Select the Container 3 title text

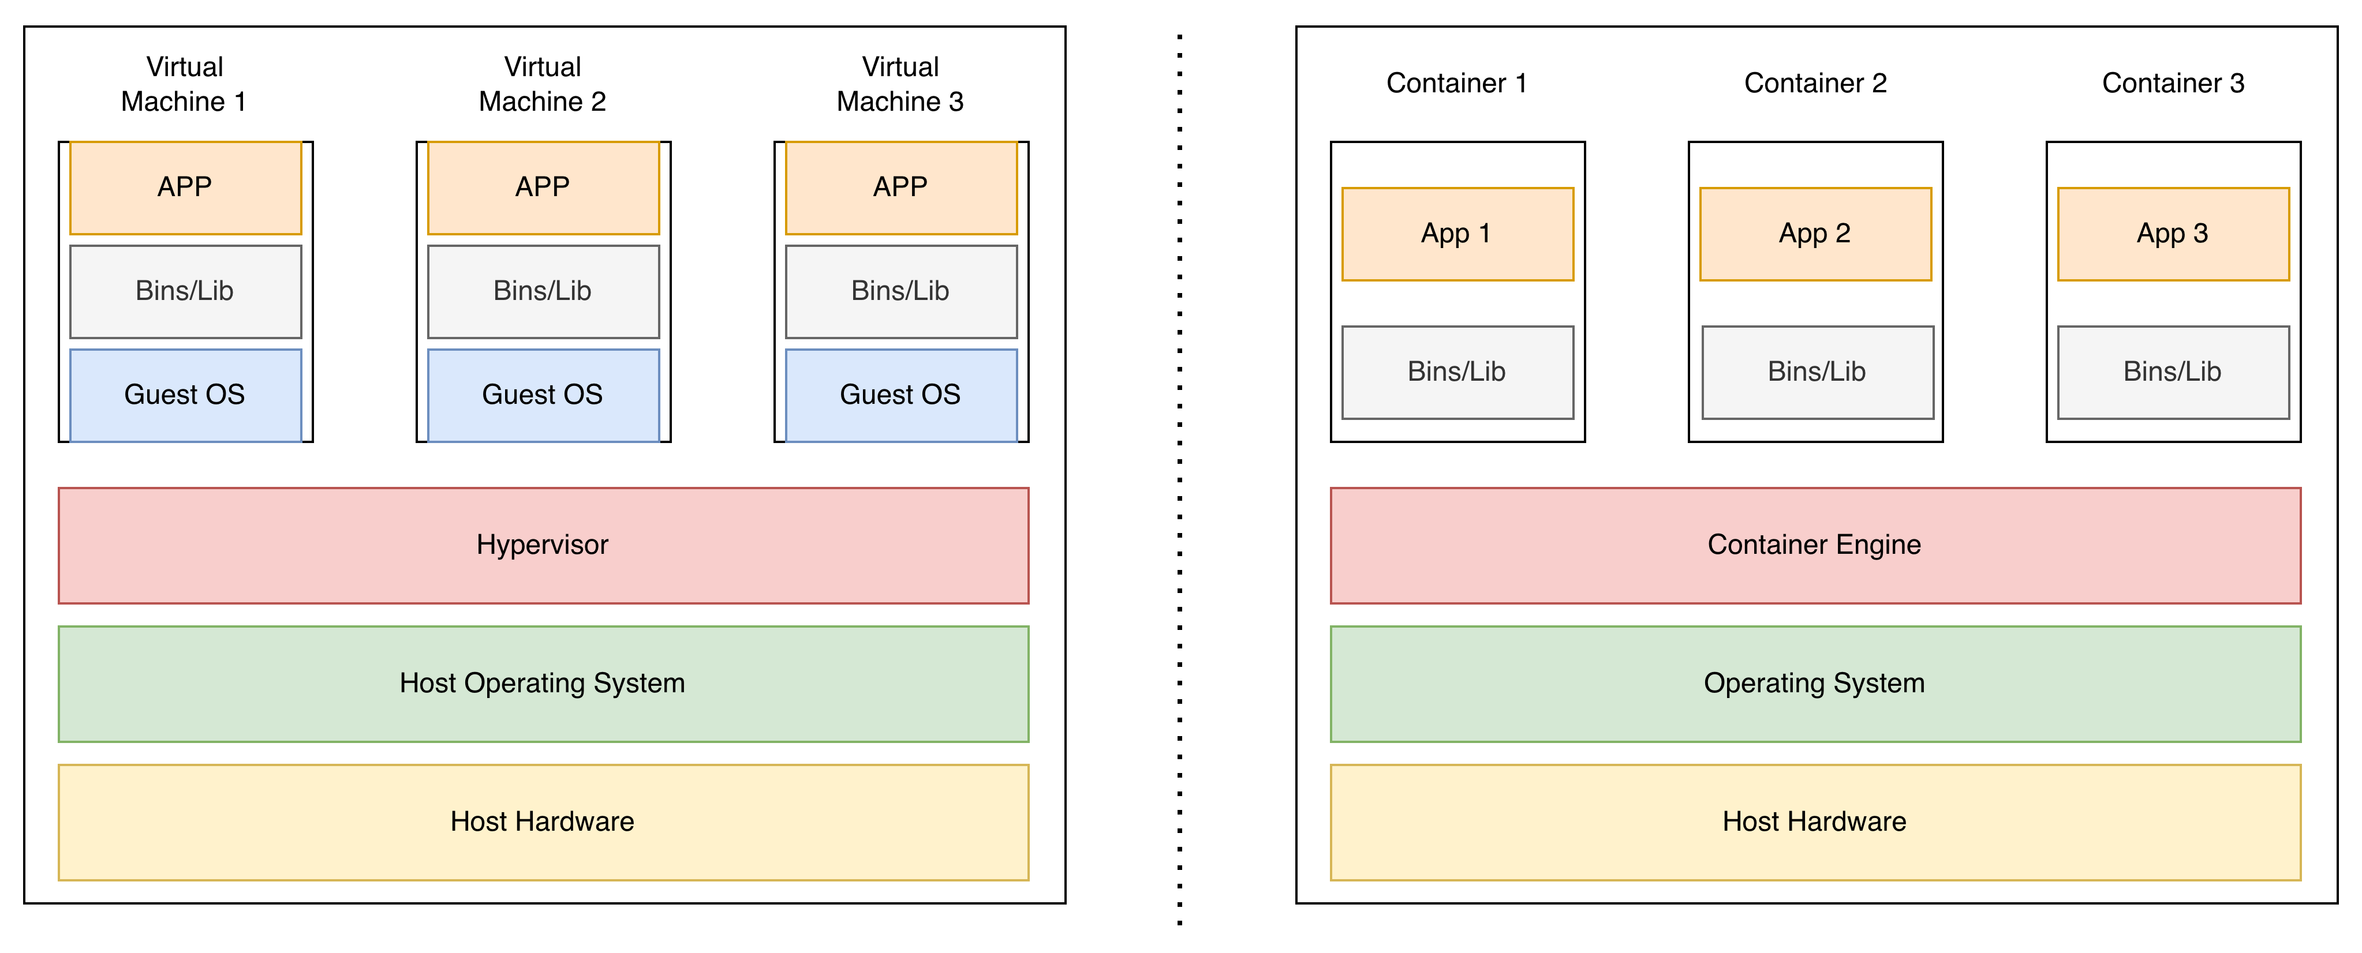tap(2172, 84)
